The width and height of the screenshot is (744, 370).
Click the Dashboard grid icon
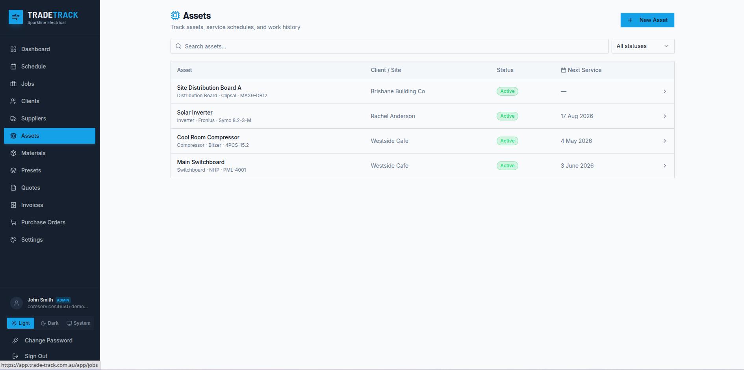[13, 49]
